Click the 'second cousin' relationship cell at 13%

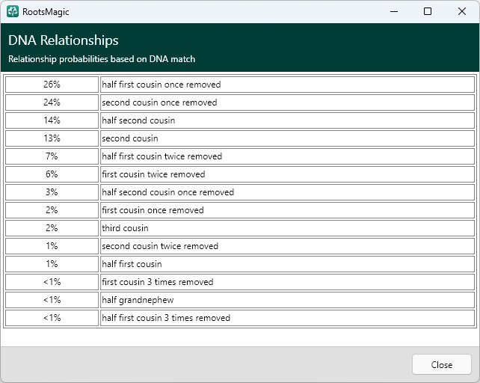(287, 138)
